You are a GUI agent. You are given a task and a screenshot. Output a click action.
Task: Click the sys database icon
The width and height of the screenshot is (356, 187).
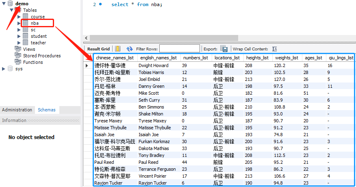pos(10,68)
